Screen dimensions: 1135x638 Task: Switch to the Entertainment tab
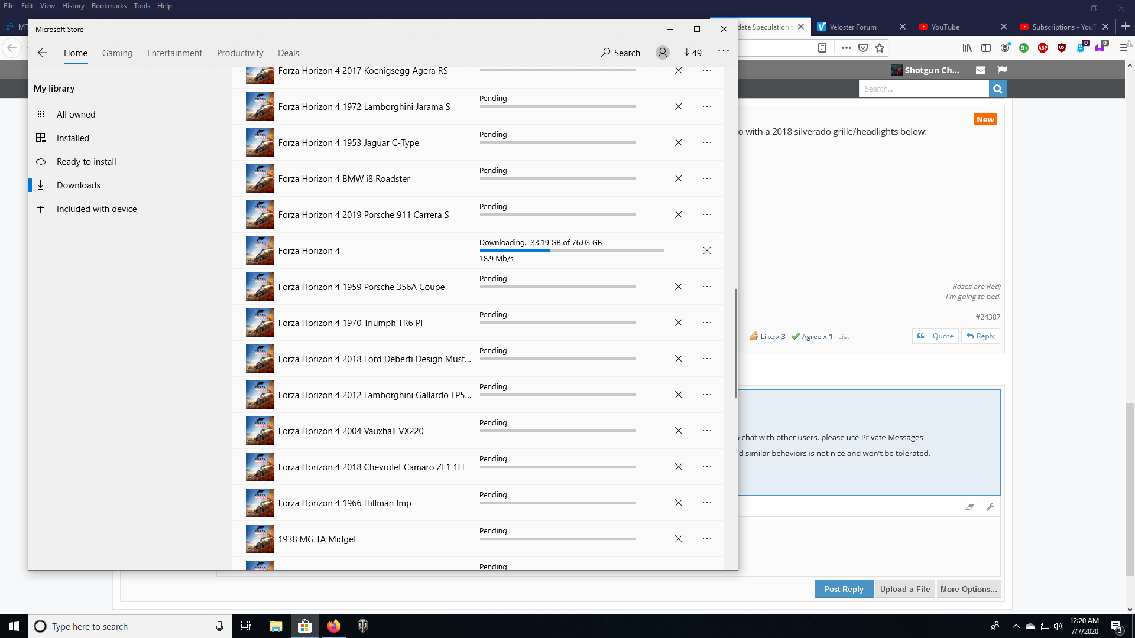(x=174, y=53)
